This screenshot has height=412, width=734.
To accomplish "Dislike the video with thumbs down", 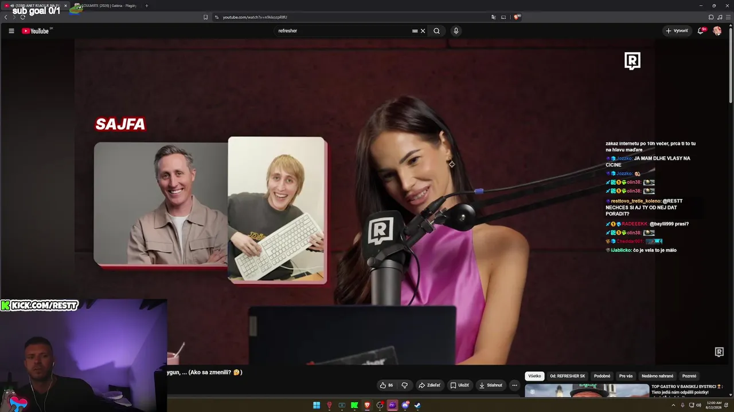I will [x=404, y=385].
